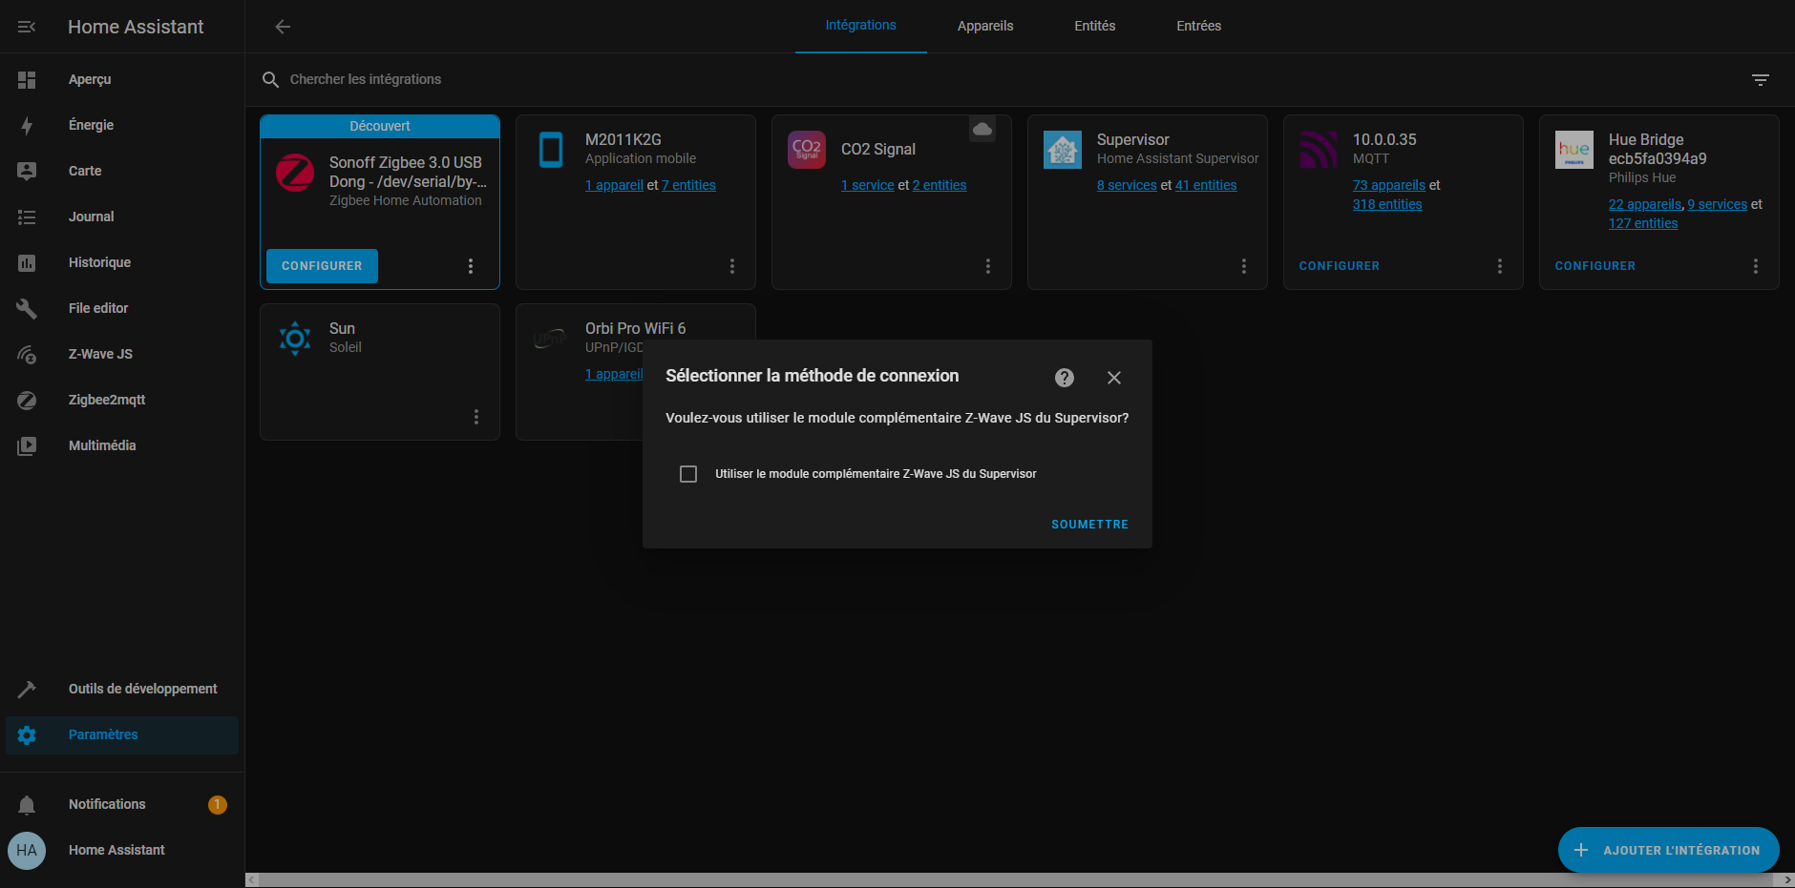Open Zigbee2mqtt sidebar panel

[x=122, y=400]
